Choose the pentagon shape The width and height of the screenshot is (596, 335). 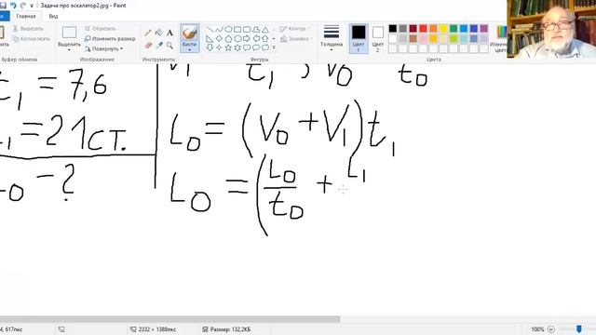click(x=228, y=38)
